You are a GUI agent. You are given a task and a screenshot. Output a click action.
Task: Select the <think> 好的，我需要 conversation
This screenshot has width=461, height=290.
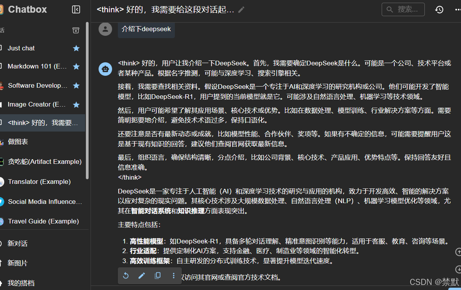point(43,123)
